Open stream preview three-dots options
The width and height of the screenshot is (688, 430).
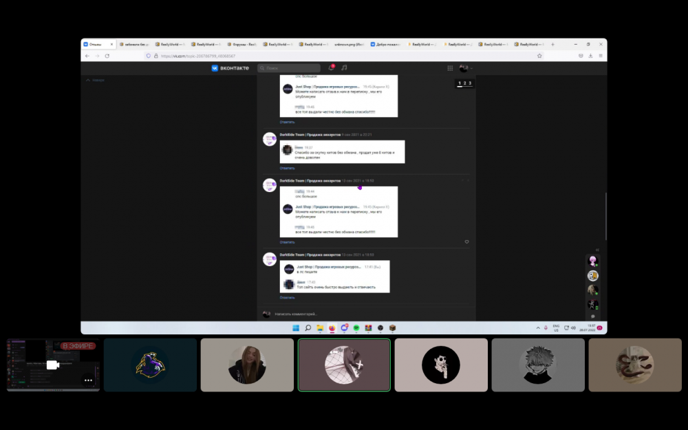[x=88, y=380]
